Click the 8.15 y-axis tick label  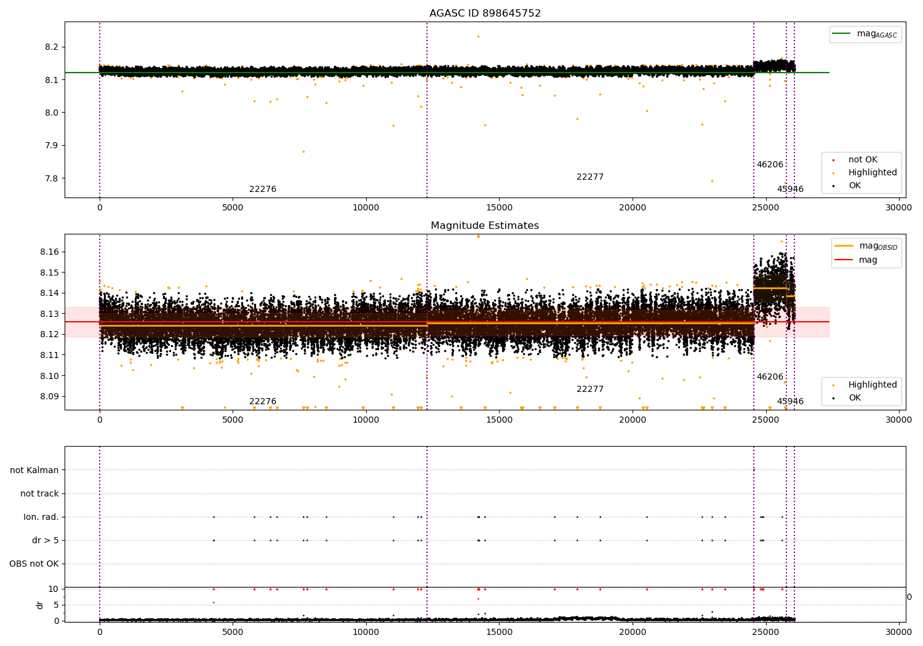pos(49,273)
